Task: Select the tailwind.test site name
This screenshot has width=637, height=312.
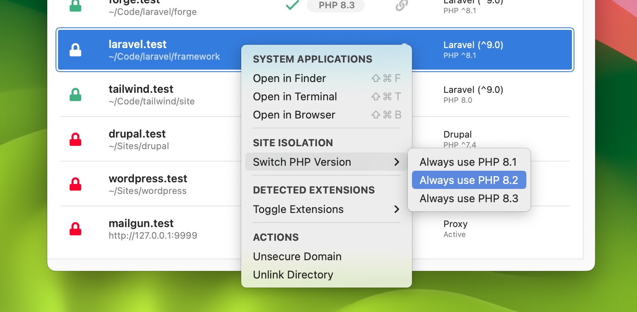Action: (x=141, y=89)
